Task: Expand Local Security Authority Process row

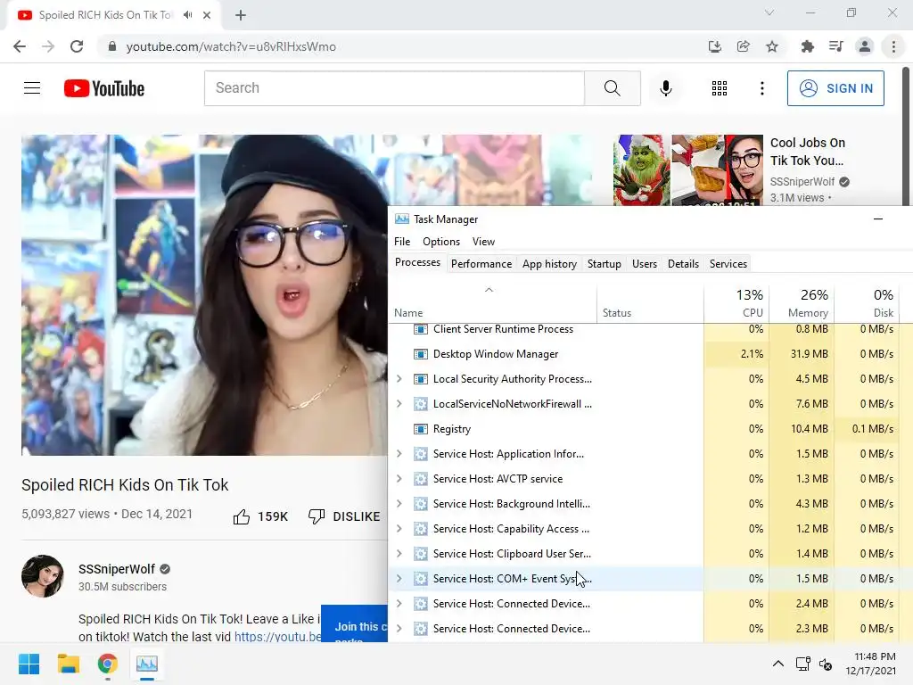Action: tap(399, 378)
